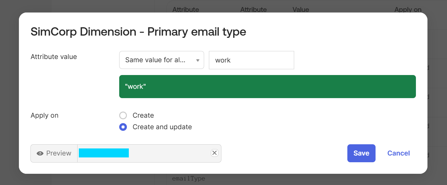Select the Create radio button

[x=123, y=115]
